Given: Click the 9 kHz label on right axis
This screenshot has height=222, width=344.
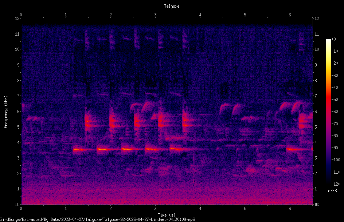Looking at the screenshot, I should tap(316, 65).
